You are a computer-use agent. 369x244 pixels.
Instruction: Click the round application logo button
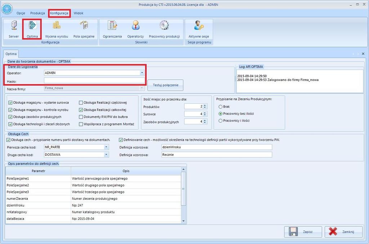tap(7, 9)
